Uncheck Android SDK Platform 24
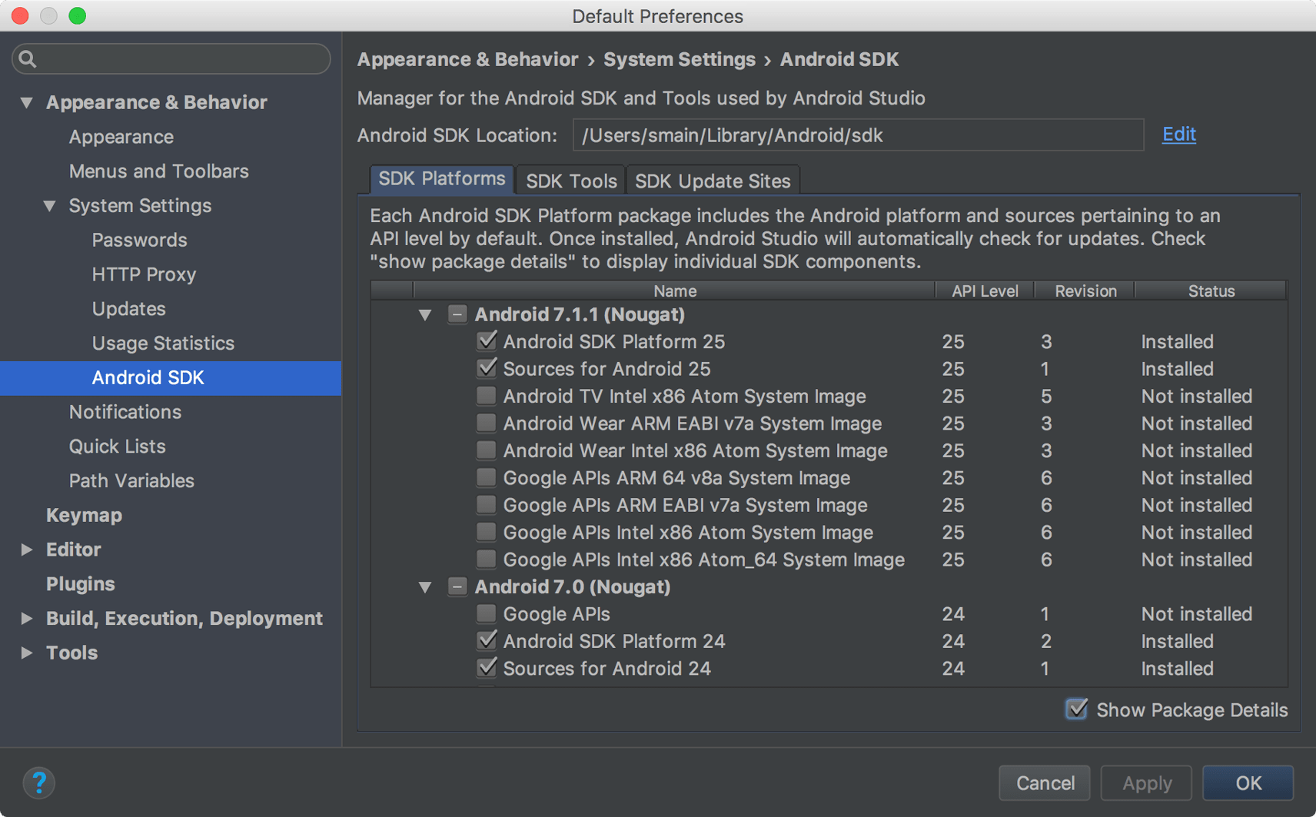The image size is (1316, 817). pos(486,640)
